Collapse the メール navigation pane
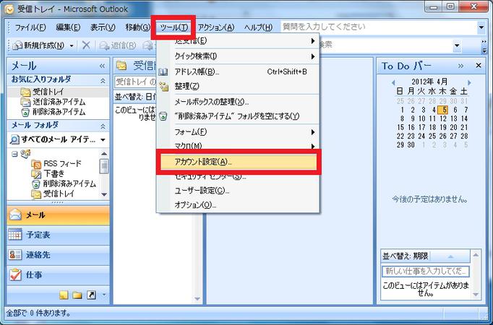Screen dimensions: 493x325 102,66
